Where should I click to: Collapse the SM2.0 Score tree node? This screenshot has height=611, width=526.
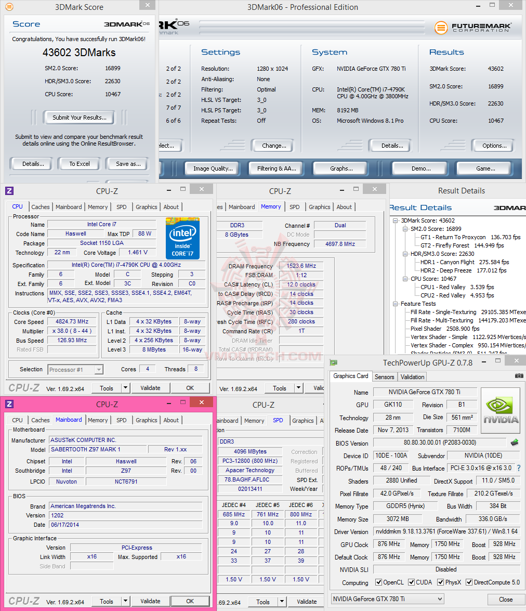click(x=405, y=229)
